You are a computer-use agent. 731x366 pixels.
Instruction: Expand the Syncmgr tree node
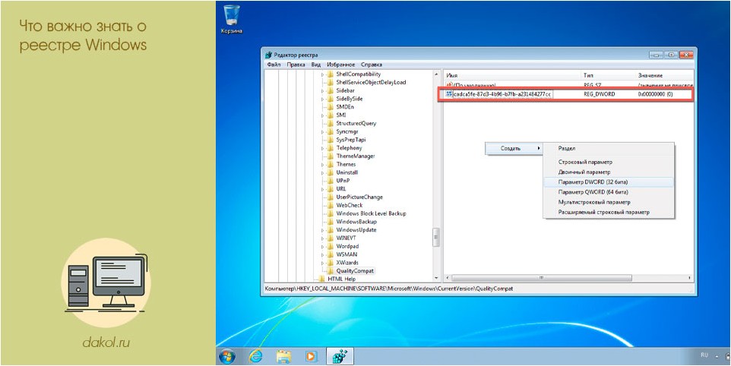(322, 132)
